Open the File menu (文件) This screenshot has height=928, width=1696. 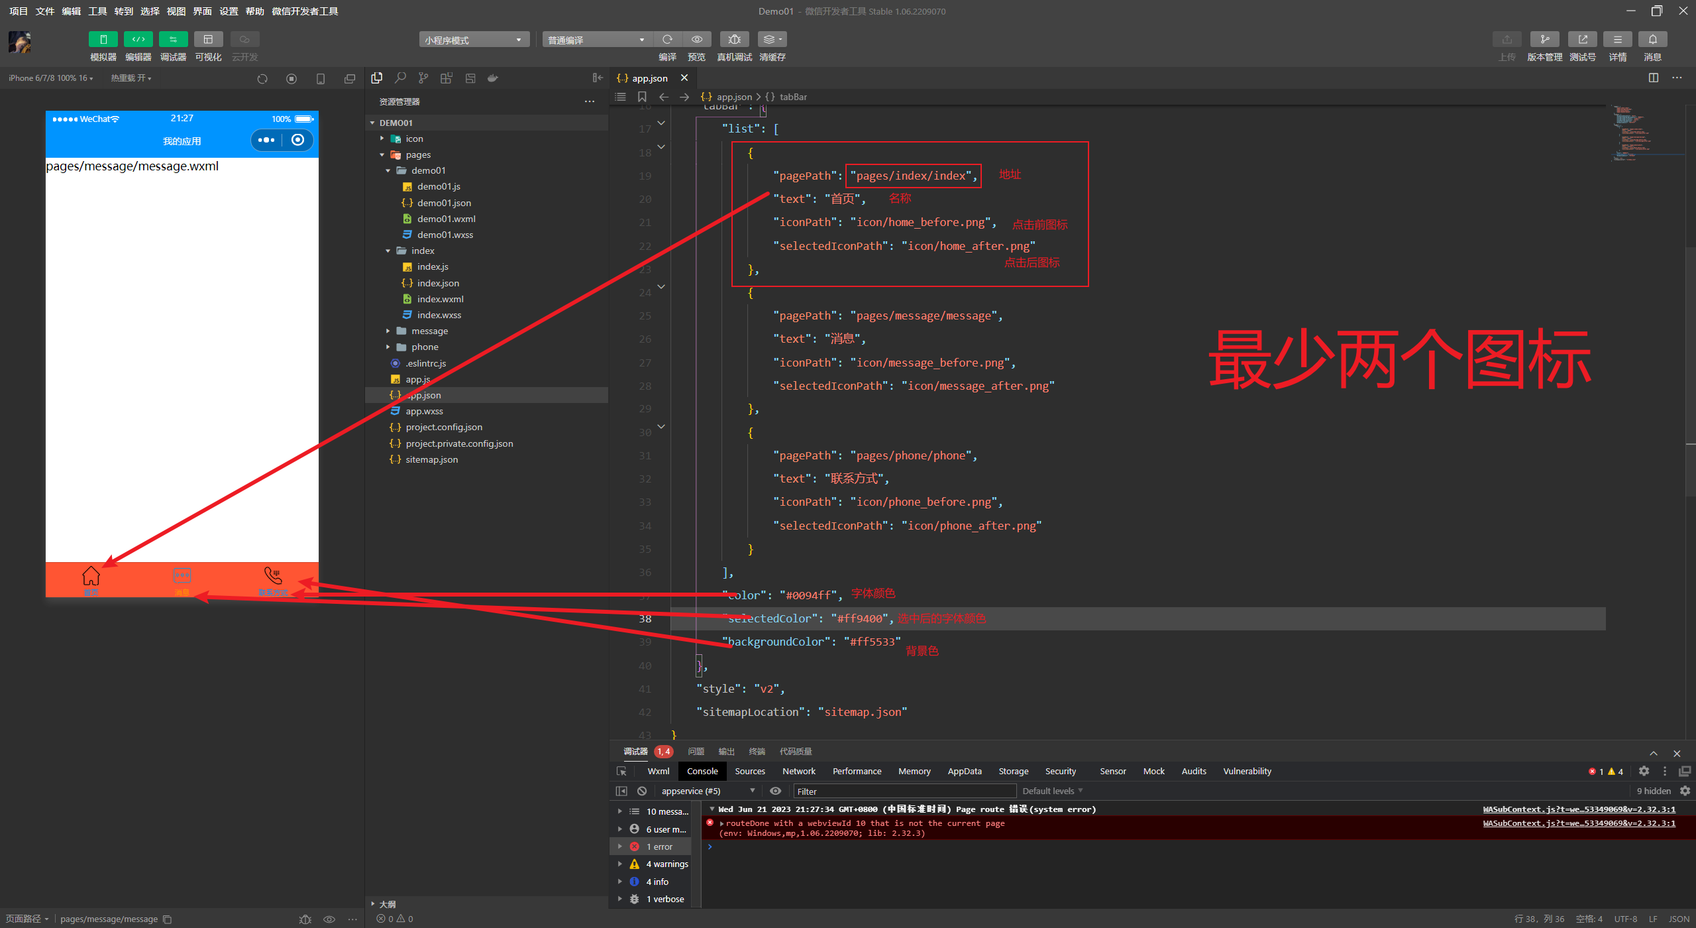pos(44,11)
